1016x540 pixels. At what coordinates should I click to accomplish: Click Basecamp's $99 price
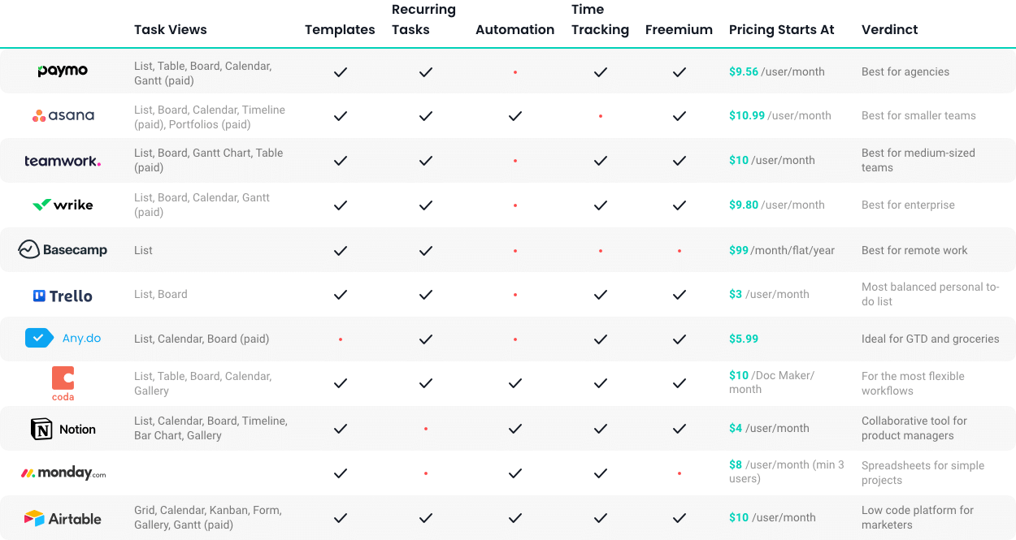[739, 250]
